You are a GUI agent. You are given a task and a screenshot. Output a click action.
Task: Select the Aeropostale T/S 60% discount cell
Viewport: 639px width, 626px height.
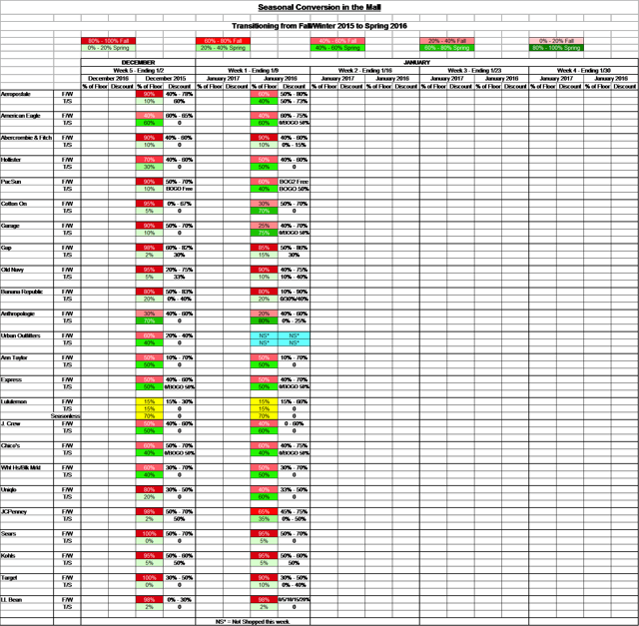[x=180, y=101]
